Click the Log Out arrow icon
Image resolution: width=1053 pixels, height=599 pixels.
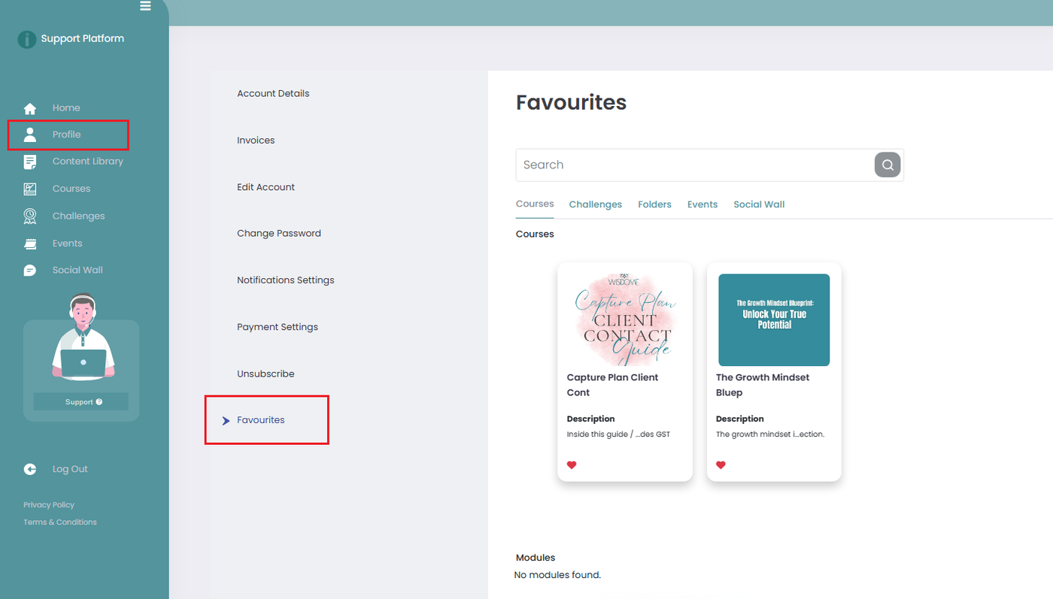tap(30, 470)
